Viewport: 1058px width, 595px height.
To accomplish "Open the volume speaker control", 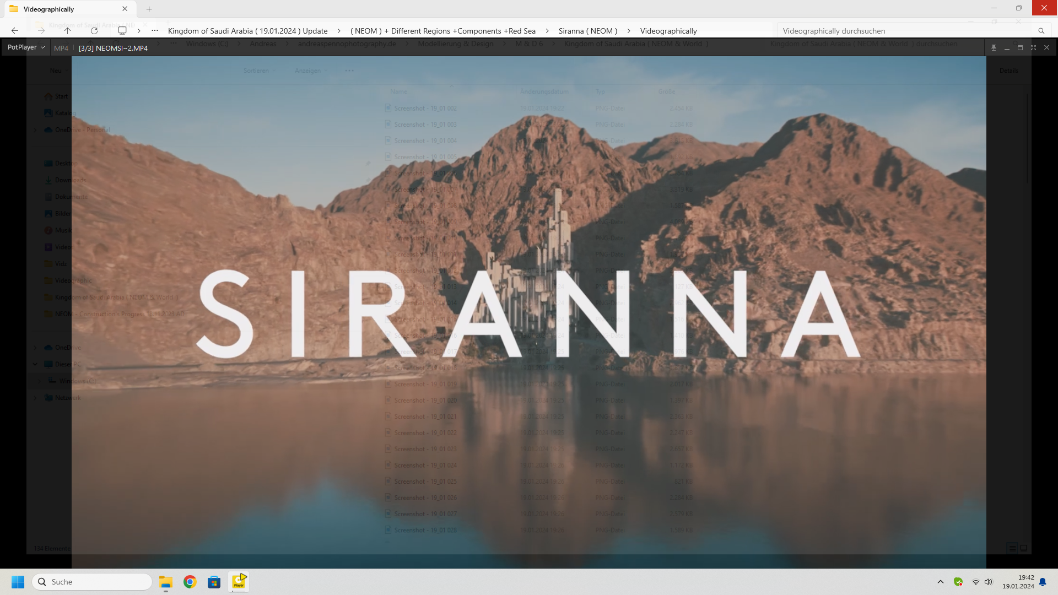I will point(989,582).
